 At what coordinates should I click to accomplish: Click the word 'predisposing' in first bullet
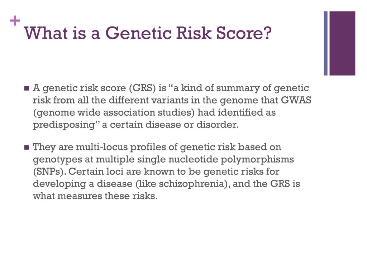(x=64, y=125)
